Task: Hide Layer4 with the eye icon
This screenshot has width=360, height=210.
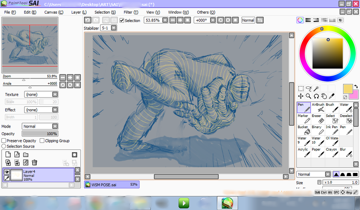Action: coord(7,172)
